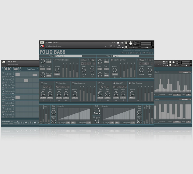Click the Note 1 play arrow in left window
Viewport: 193px width, 174px height.
[14, 74]
